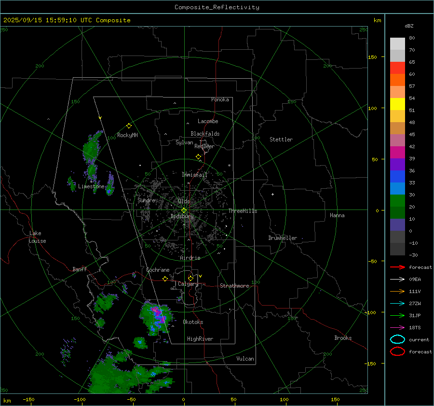Click the Ponoka city label
The image size is (434, 406).
click(220, 99)
